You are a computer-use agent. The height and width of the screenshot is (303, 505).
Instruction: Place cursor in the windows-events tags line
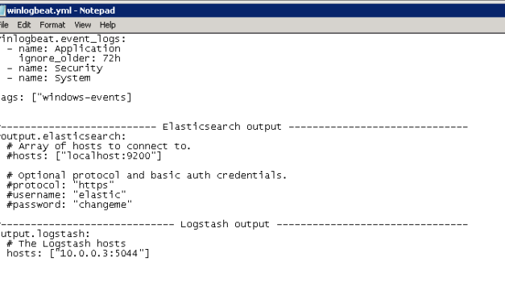tap(66, 98)
